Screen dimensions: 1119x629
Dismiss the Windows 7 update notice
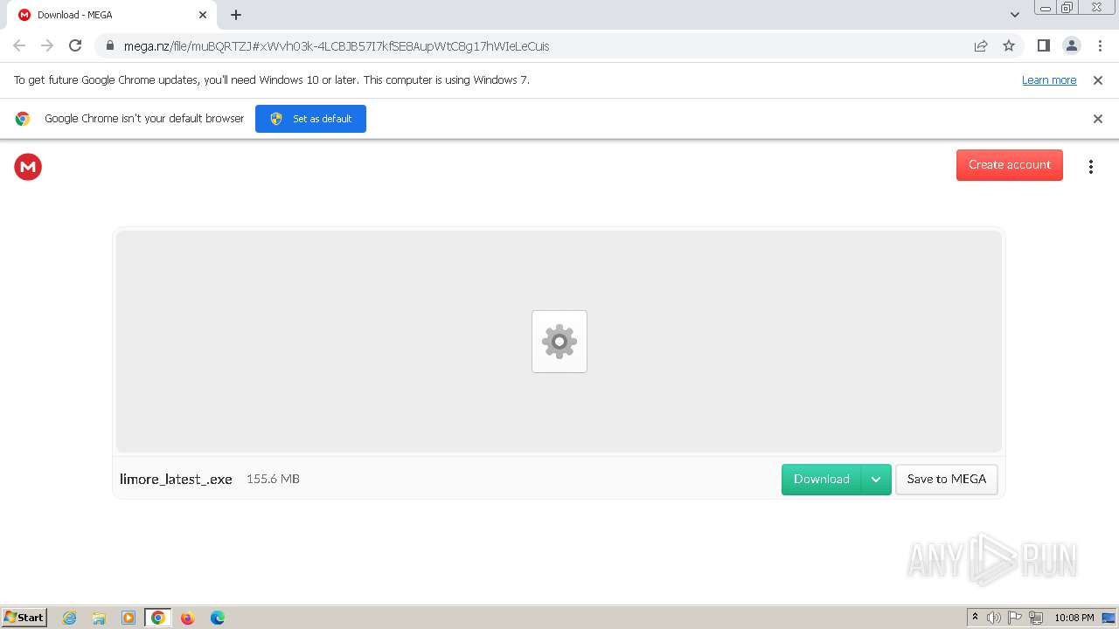pyautogui.click(x=1098, y=79)
